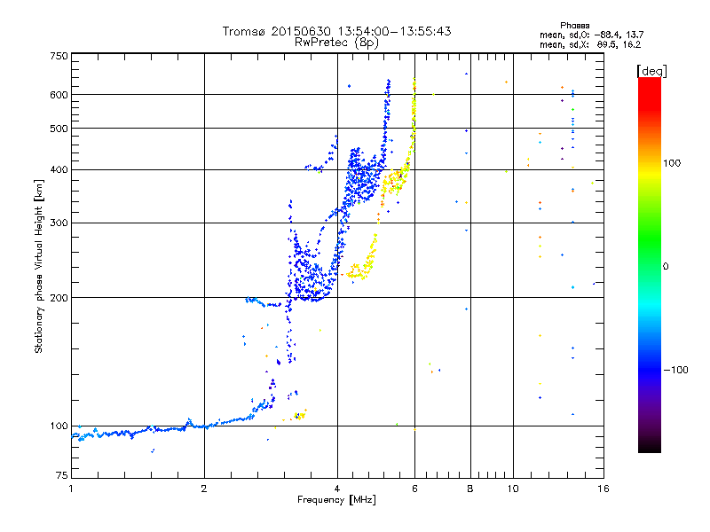Screen dimensions: 710x532
Task: Click the '[deg]' colorbar unit label
Action: (651, 71)
